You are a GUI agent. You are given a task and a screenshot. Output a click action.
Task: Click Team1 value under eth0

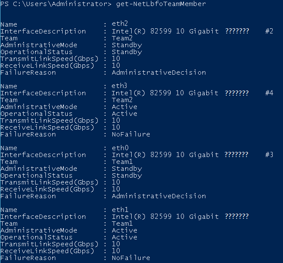pyautogui.click(x=122, y=162)
